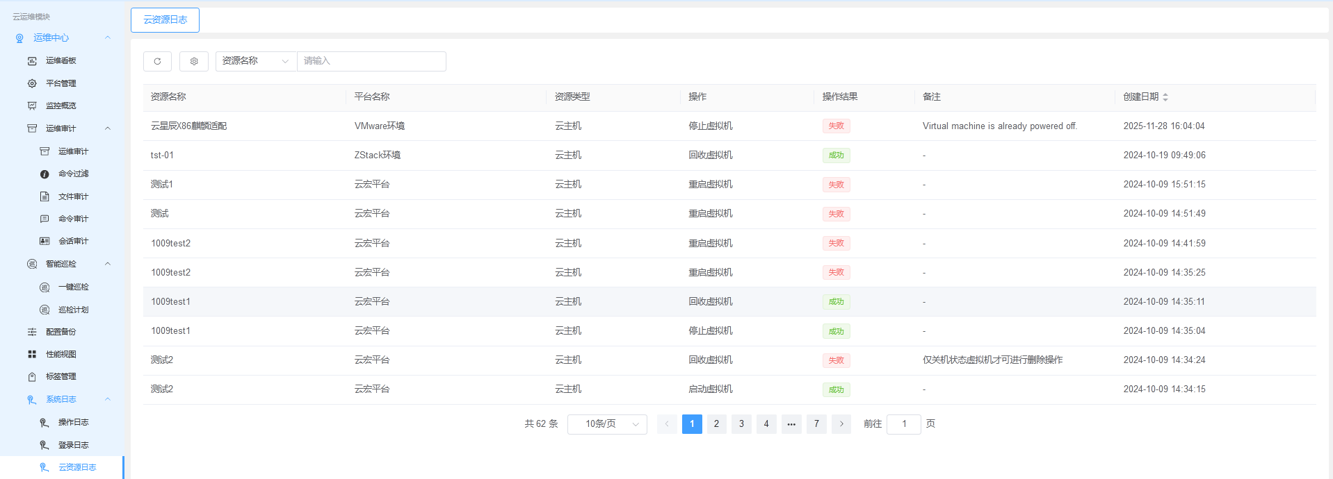Image resolution: width=1333 pixels, height=479 pixels.
Task: Click the refresh icon button
Action: click(x=157, y=61)
